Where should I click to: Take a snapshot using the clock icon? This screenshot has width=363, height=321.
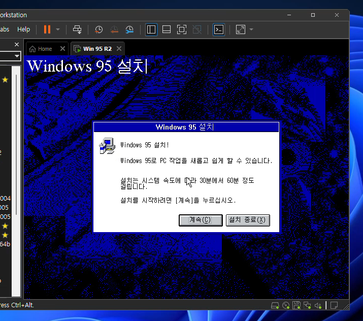click(99, 29)
